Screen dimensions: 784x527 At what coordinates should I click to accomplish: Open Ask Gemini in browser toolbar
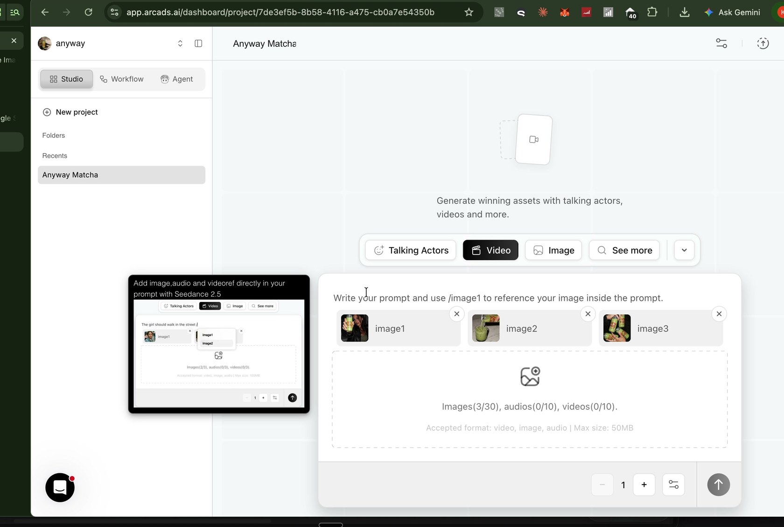(732, 12)
